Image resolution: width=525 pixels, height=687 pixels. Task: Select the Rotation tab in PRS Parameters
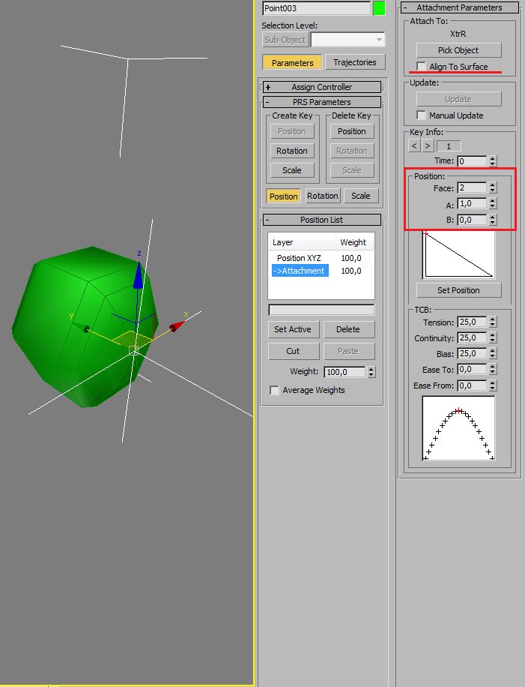[323, 196]
